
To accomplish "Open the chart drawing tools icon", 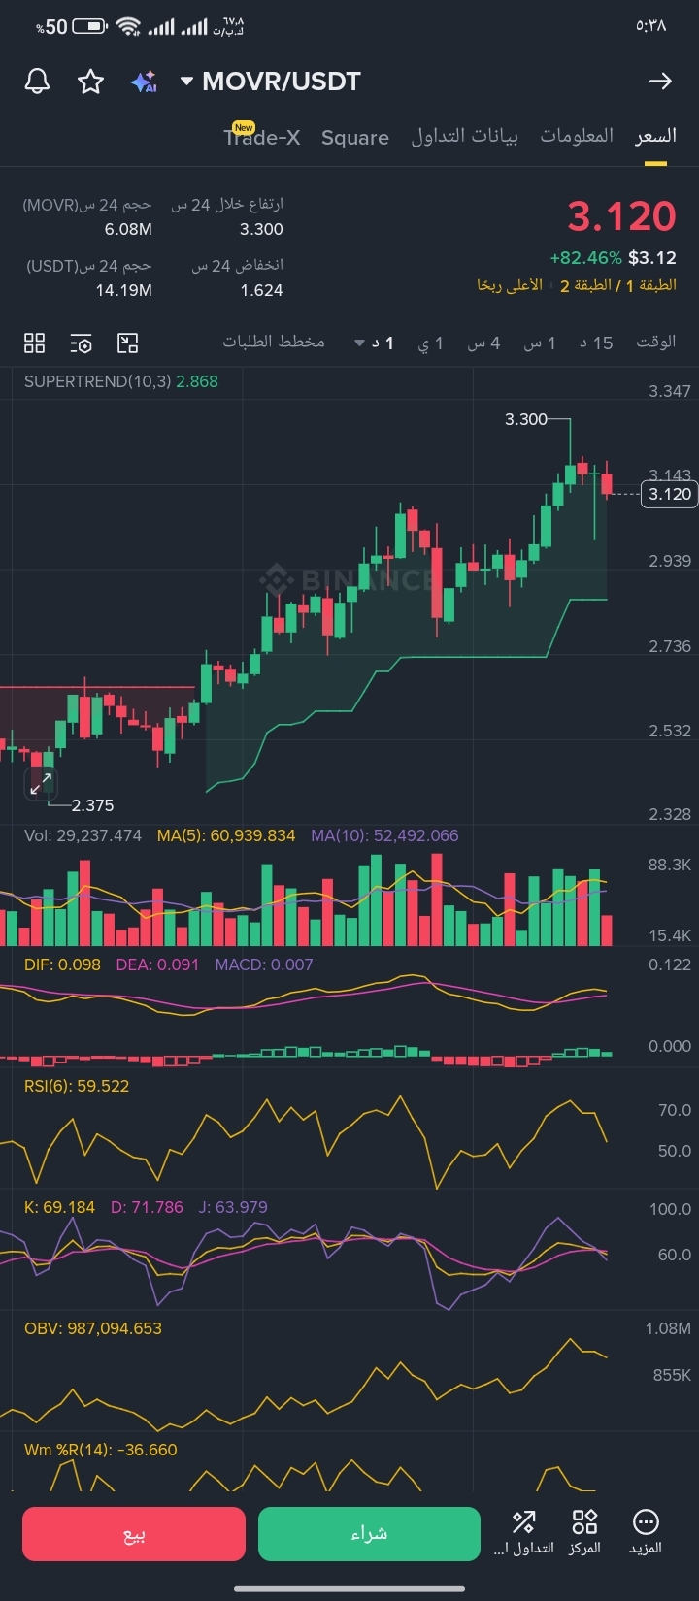I will (128, 343).
